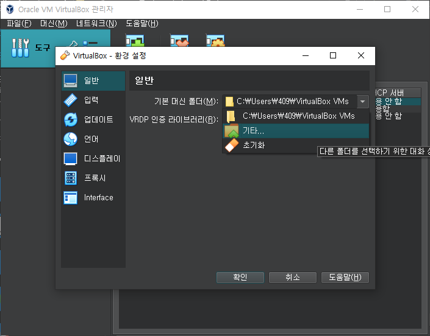Open the 업데이트 settings category

[x=93, y=119]
